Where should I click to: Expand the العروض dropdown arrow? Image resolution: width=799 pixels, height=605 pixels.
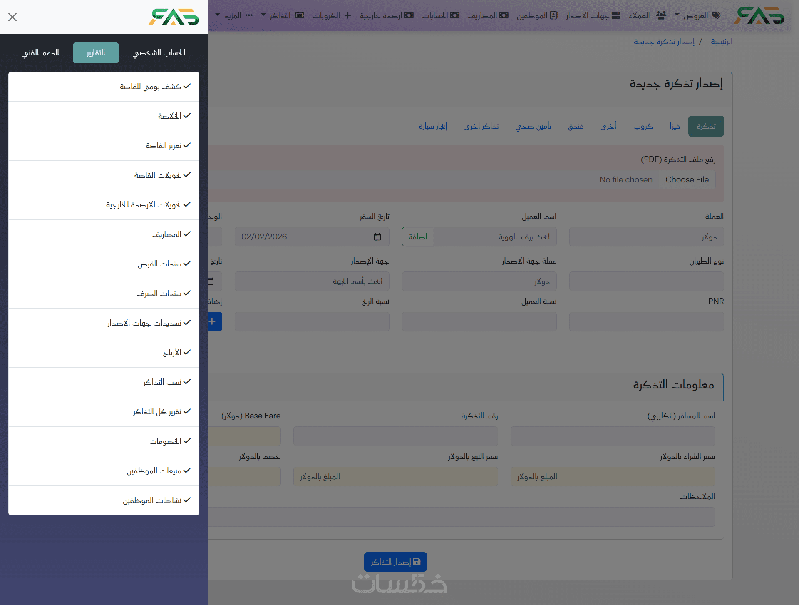[x=677, y=15]
